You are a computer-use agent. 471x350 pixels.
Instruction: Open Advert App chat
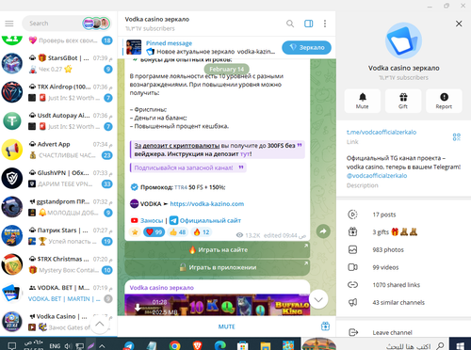[x=58, y=150]
